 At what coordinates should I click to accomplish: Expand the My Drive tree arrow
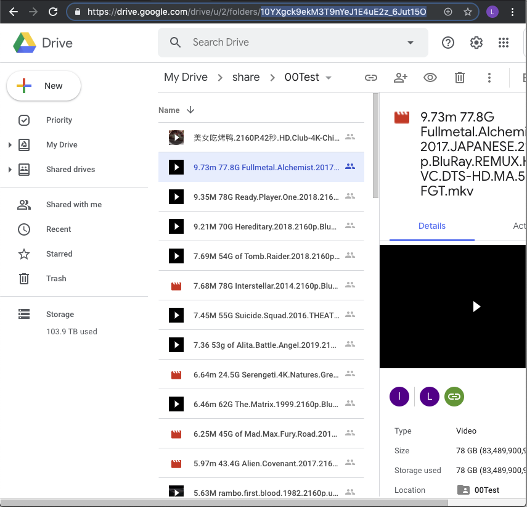click(10, 145)
